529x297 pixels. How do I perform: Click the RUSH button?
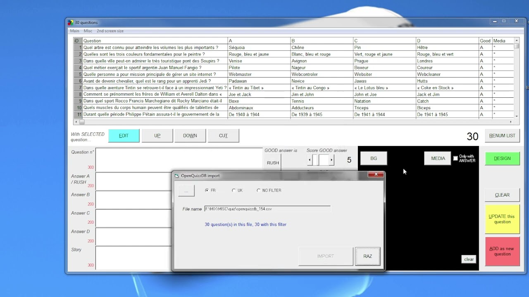click(x=273, y=163)
